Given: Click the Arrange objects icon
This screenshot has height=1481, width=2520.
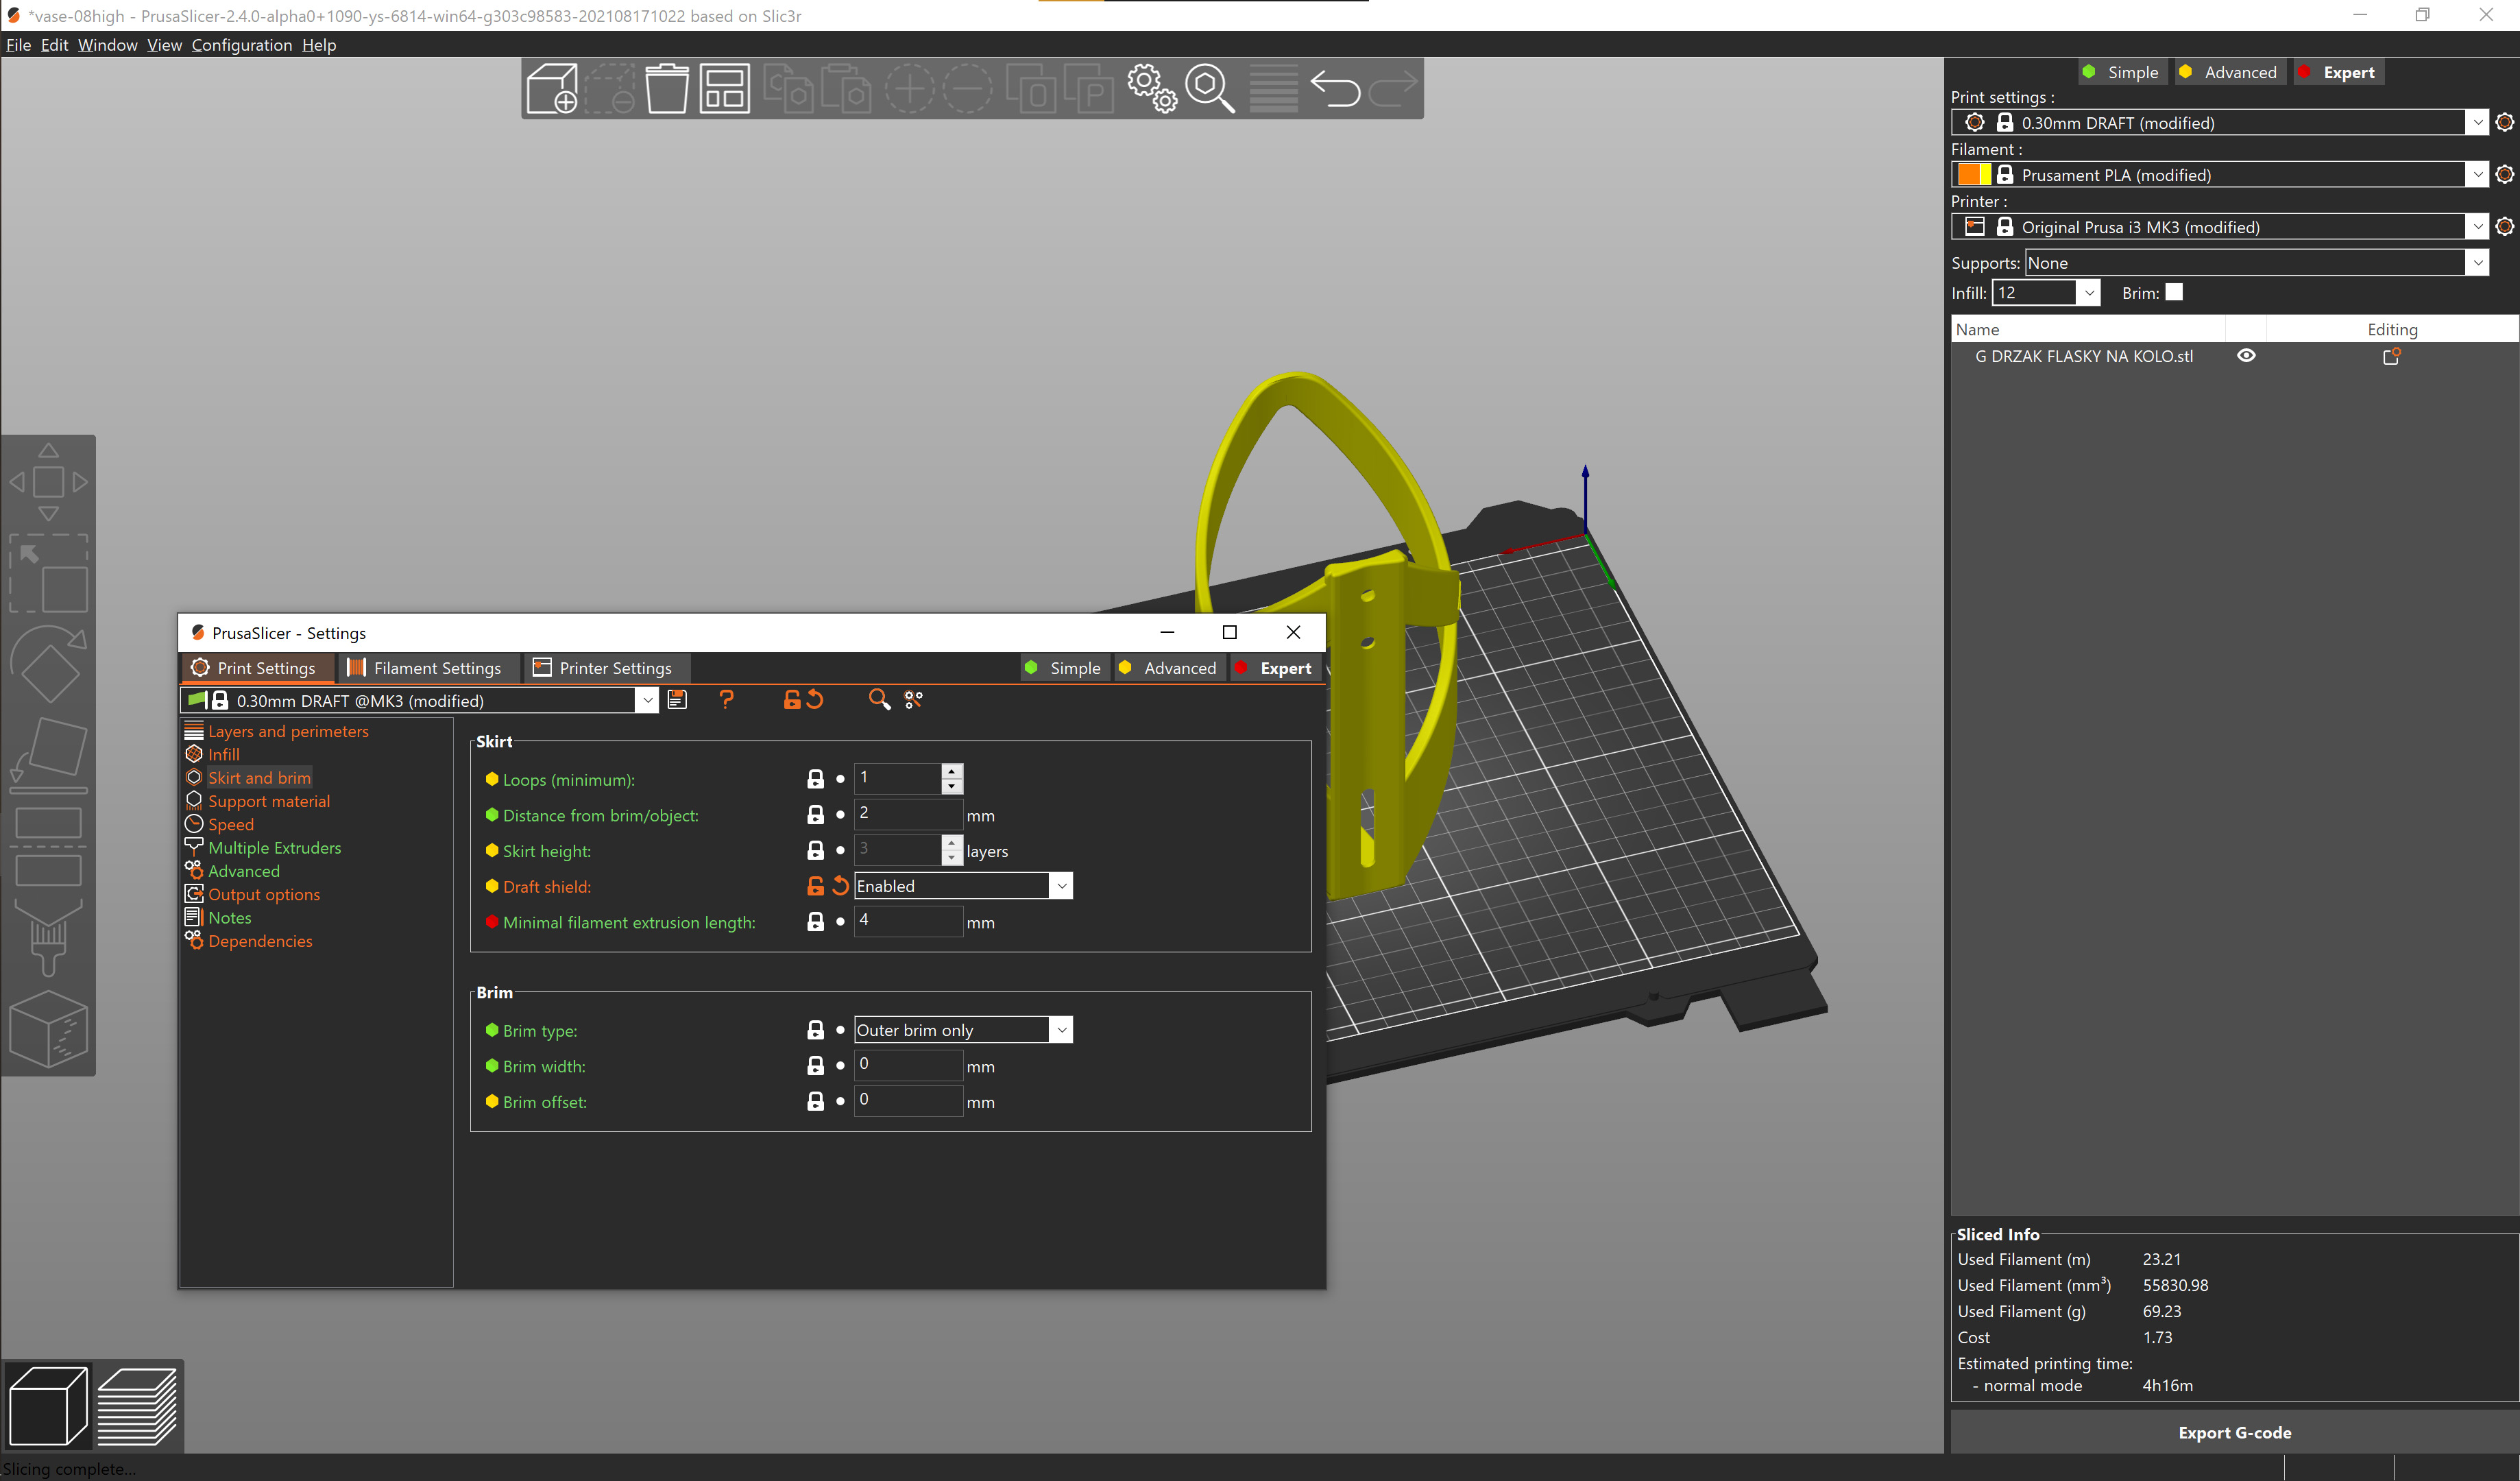Looking at the screenshot, I should tap(724, 89).
